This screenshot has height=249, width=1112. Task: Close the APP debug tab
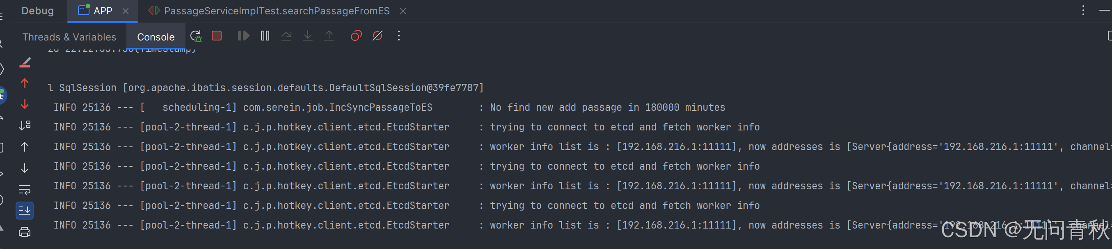(126, 11)
